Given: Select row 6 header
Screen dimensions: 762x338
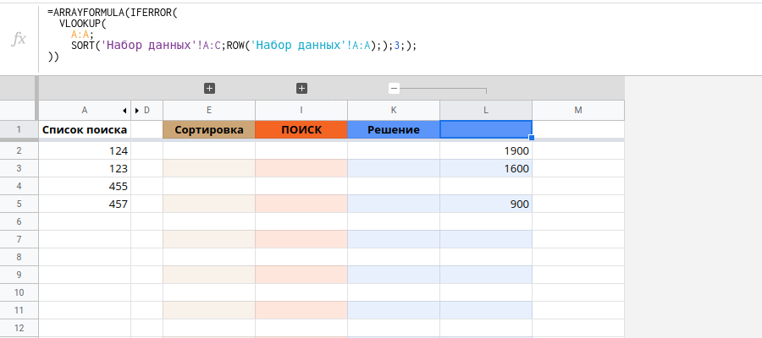Looking at the screenshot, I should [x=19, y=221].
